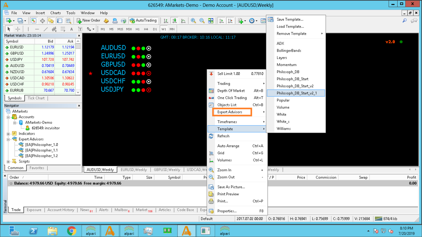The width and height of the screenshot is (422, 237).
Task: Open the Charts menu
Action: (x=56, y=13)
